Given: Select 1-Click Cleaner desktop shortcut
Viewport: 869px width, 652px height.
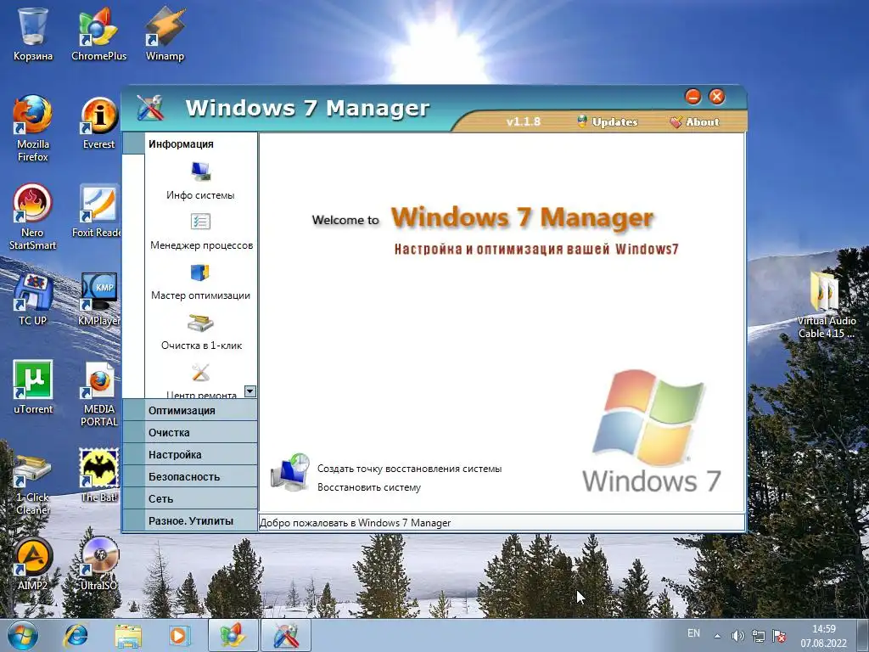Looking at the screenshot, I should pos(33,485).
